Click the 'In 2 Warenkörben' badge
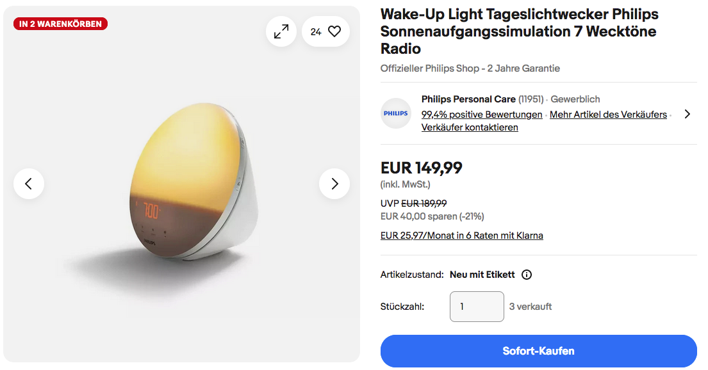The image size is (708, 370). [60, 24]
